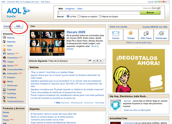This screenshot has height=124, width=172.
Task: Switch to the Imágenes search tab
Action: [x=70, y=9]
